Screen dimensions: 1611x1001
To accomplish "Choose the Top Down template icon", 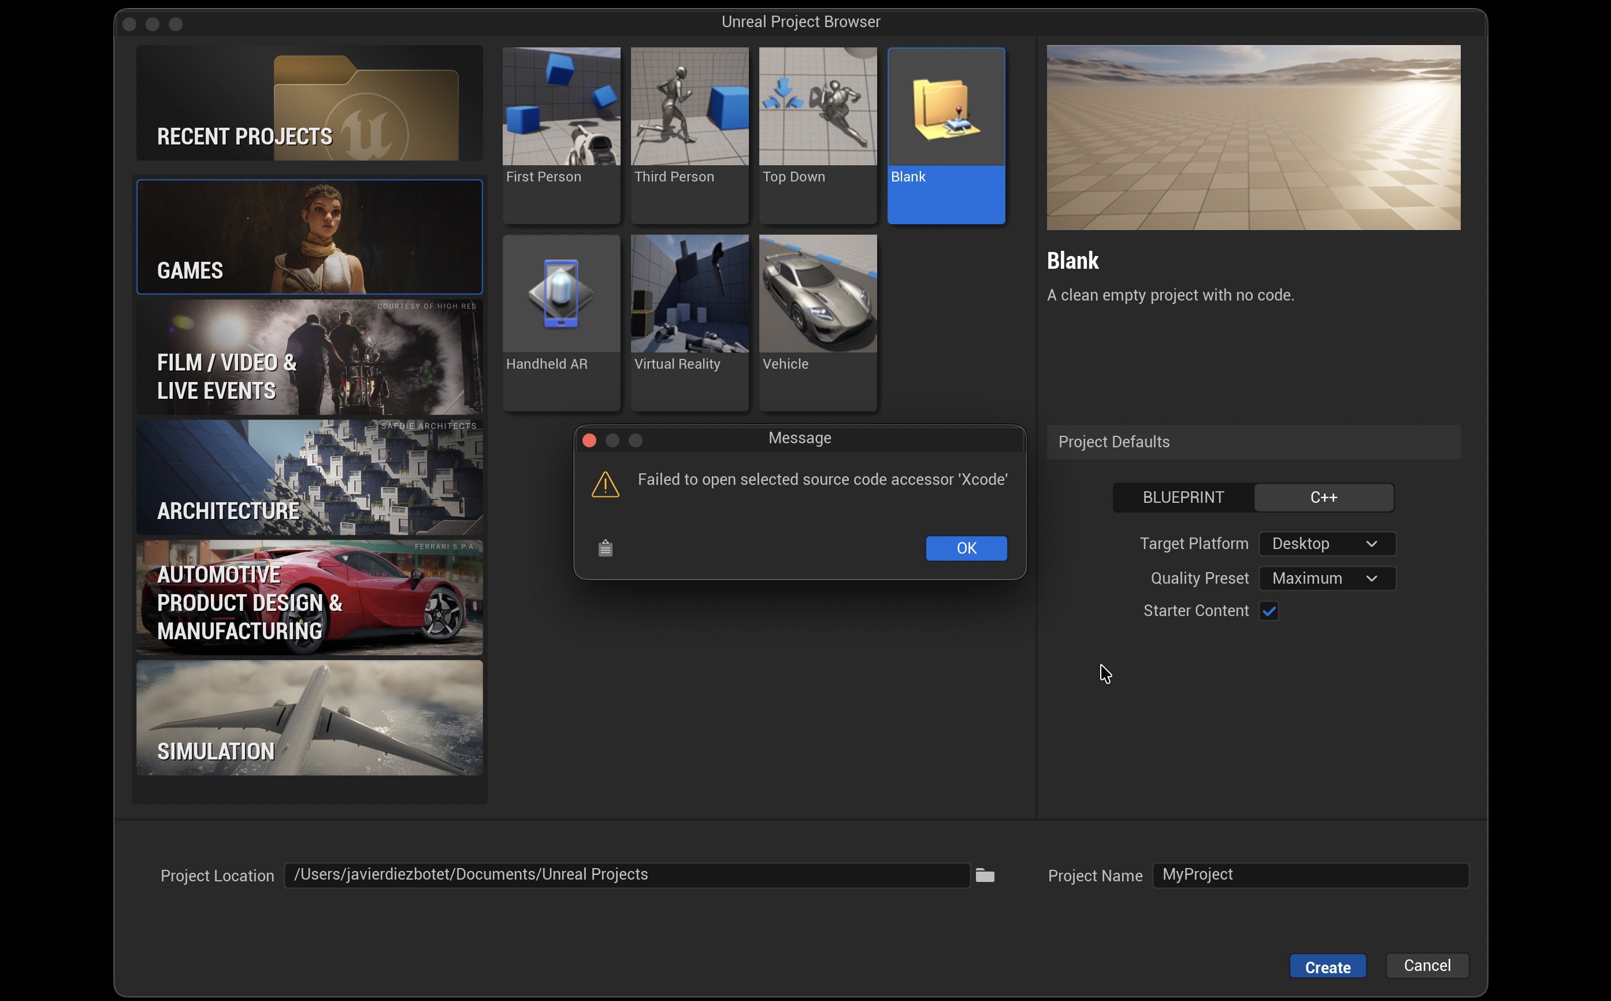I will pyautogui.click(x=818, y=106).
